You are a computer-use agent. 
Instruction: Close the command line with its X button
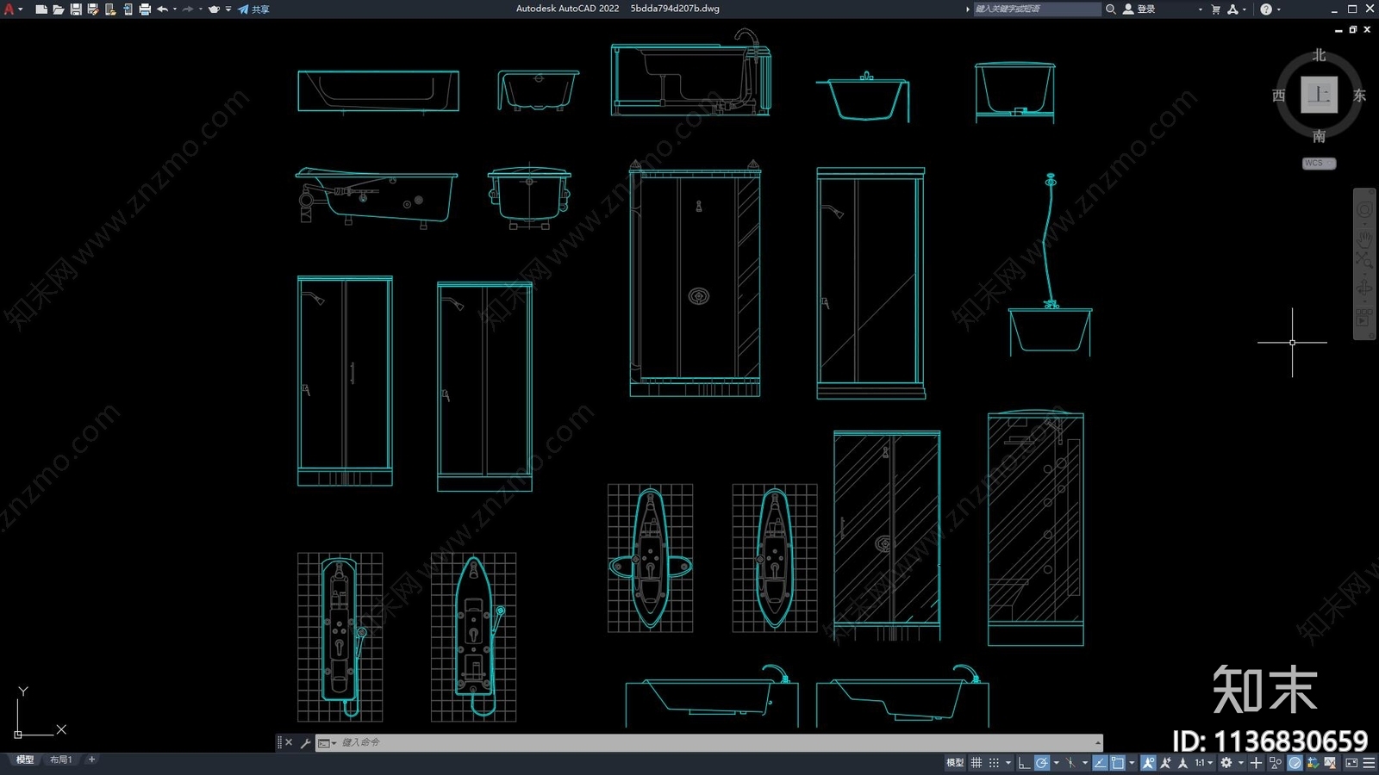click(289, 742)
